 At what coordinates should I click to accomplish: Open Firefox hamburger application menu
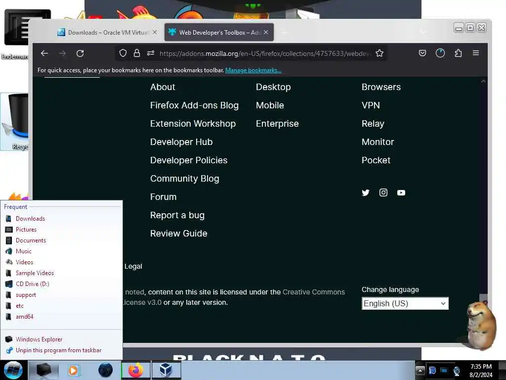click(476, 53)
